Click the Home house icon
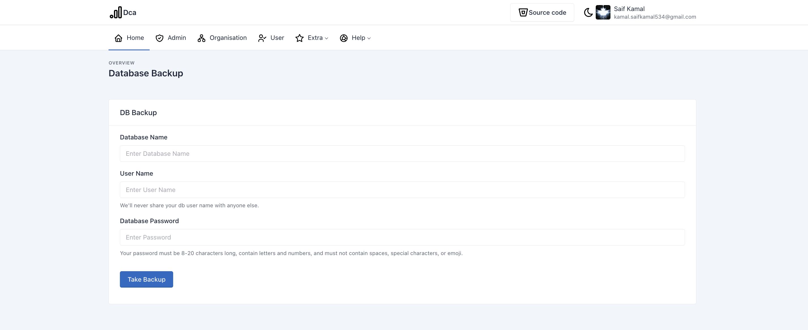Viewport: 808px width, 330px height. 118,38
